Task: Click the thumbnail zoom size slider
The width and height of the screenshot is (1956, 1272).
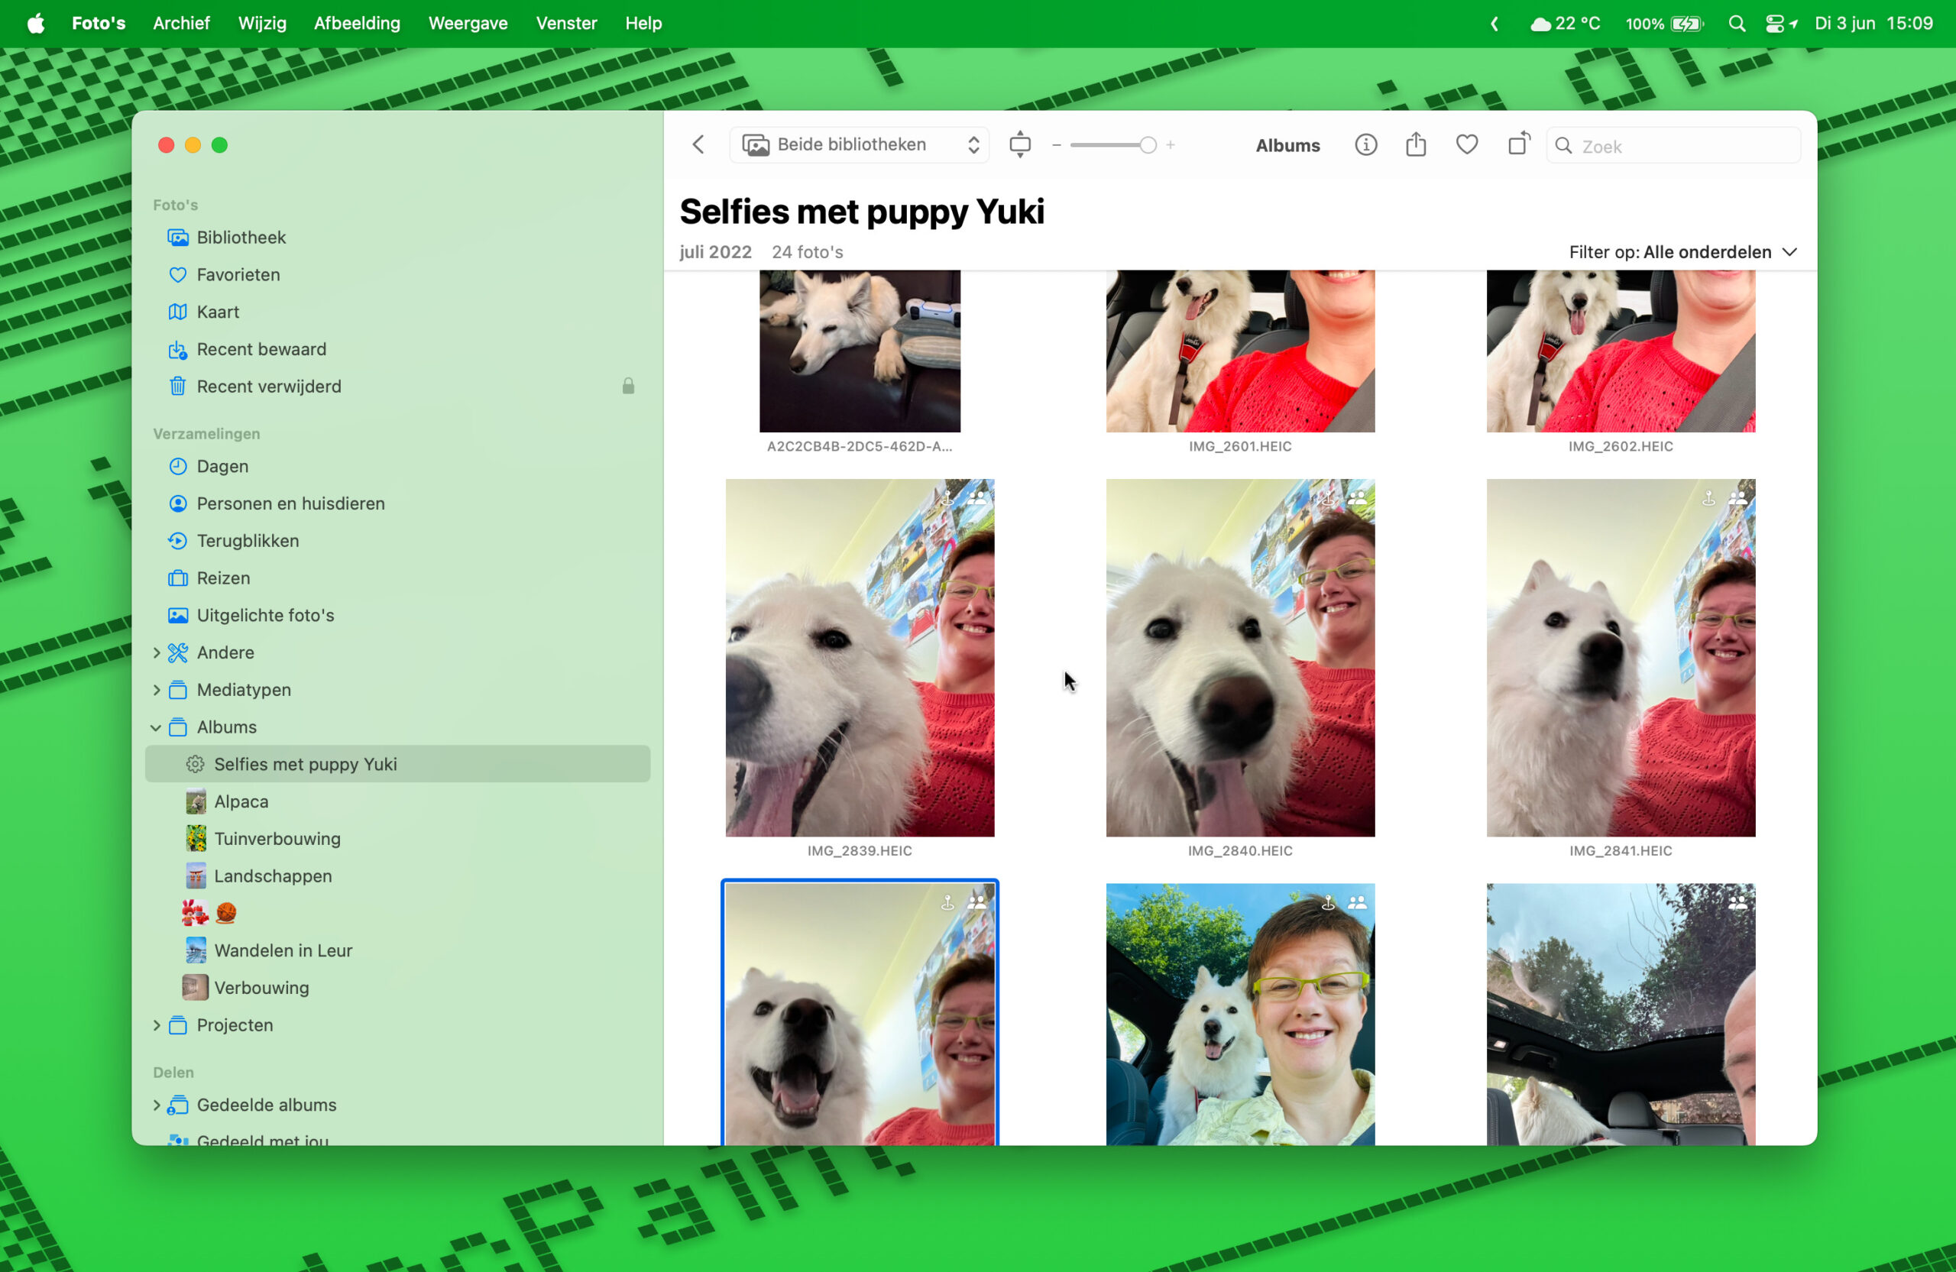Action: click(1112, 145)
